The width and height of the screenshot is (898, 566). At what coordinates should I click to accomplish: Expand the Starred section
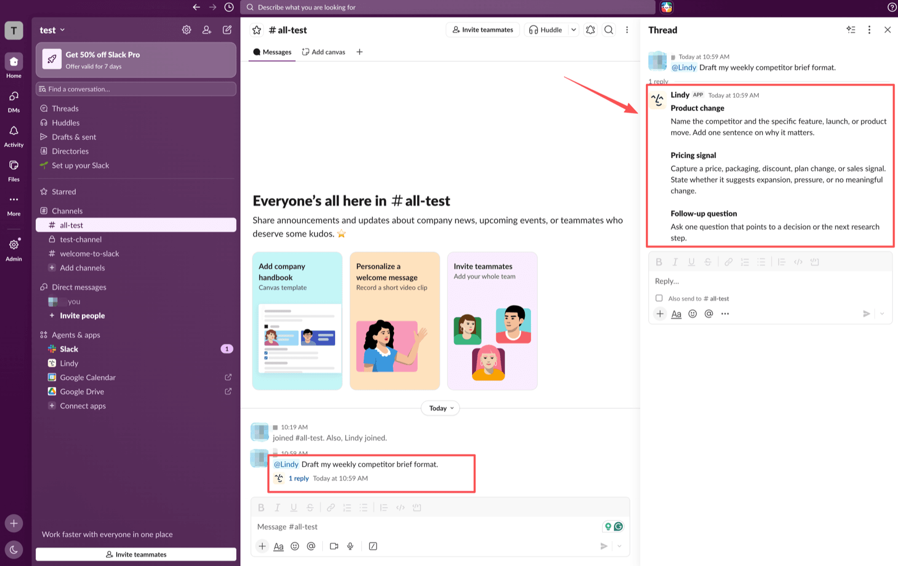pos(63,192)
